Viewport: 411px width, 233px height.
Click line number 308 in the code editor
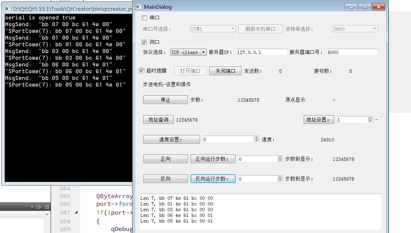tap(65, 221)
